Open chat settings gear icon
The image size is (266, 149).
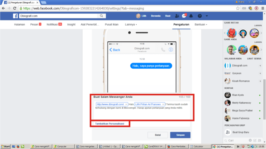[250, 140]
